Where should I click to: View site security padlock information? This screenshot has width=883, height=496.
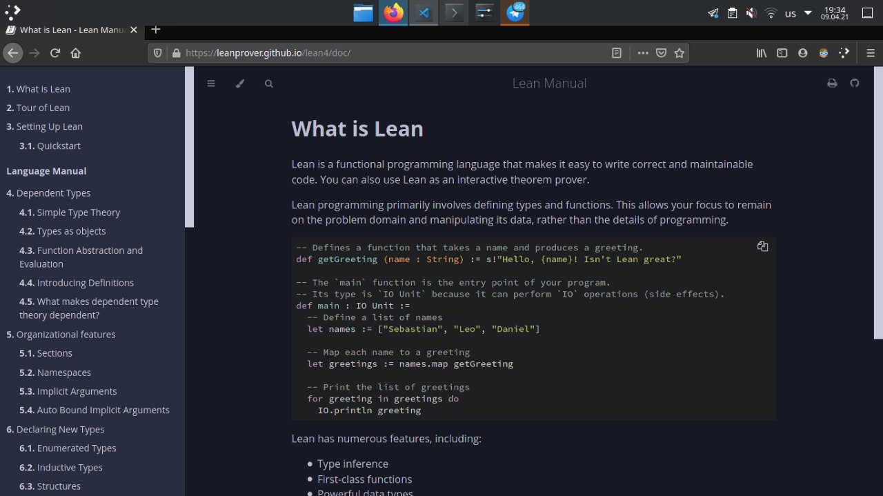pyautogui.click(x=176, y=52)
